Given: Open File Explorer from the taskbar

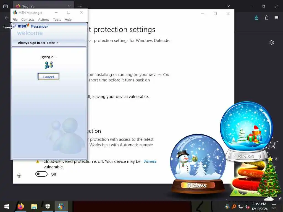Looking at the screenshot, I should coord(34,206).
